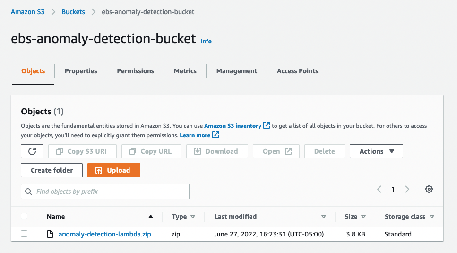Click the Create folder button

[x=52, y=170]
